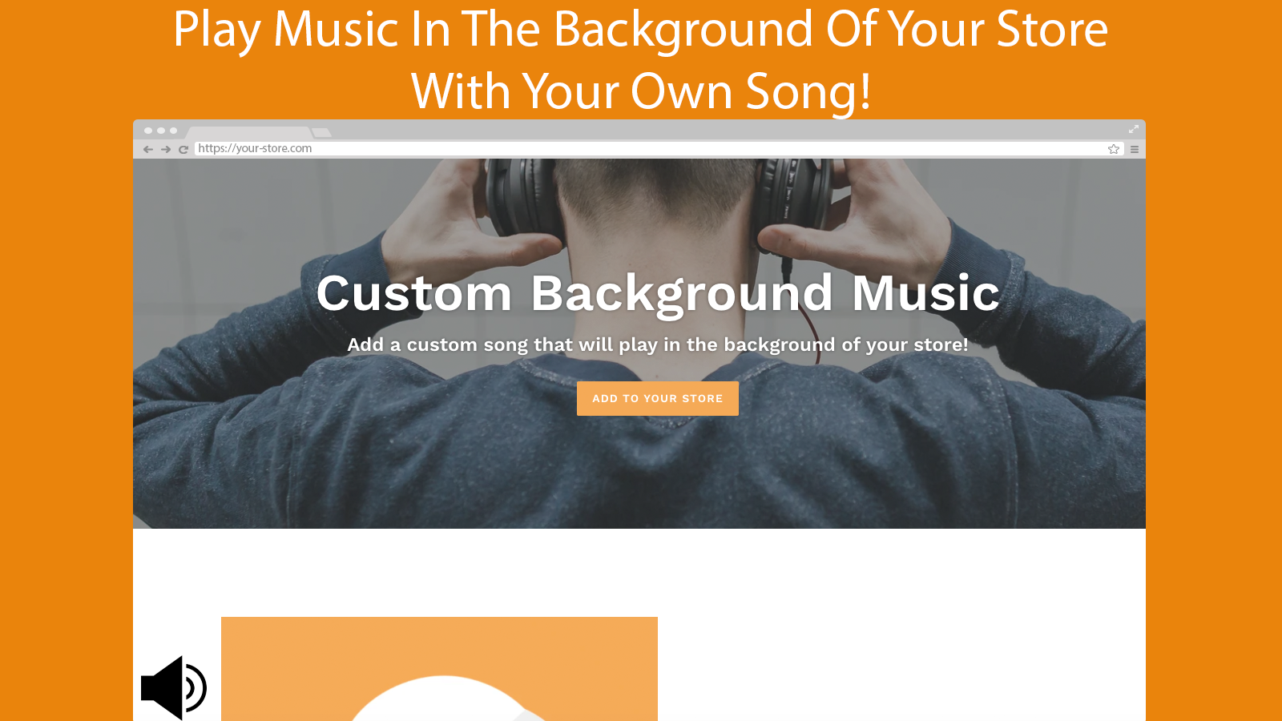Viewport: 1282px width, 721px height.
Task: Click the 'Play Music In The Background' banner headline
Action: [x=640, y=60]
